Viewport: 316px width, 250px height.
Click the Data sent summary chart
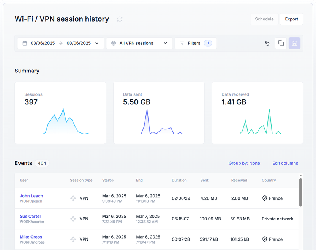(x=159, y=122)
